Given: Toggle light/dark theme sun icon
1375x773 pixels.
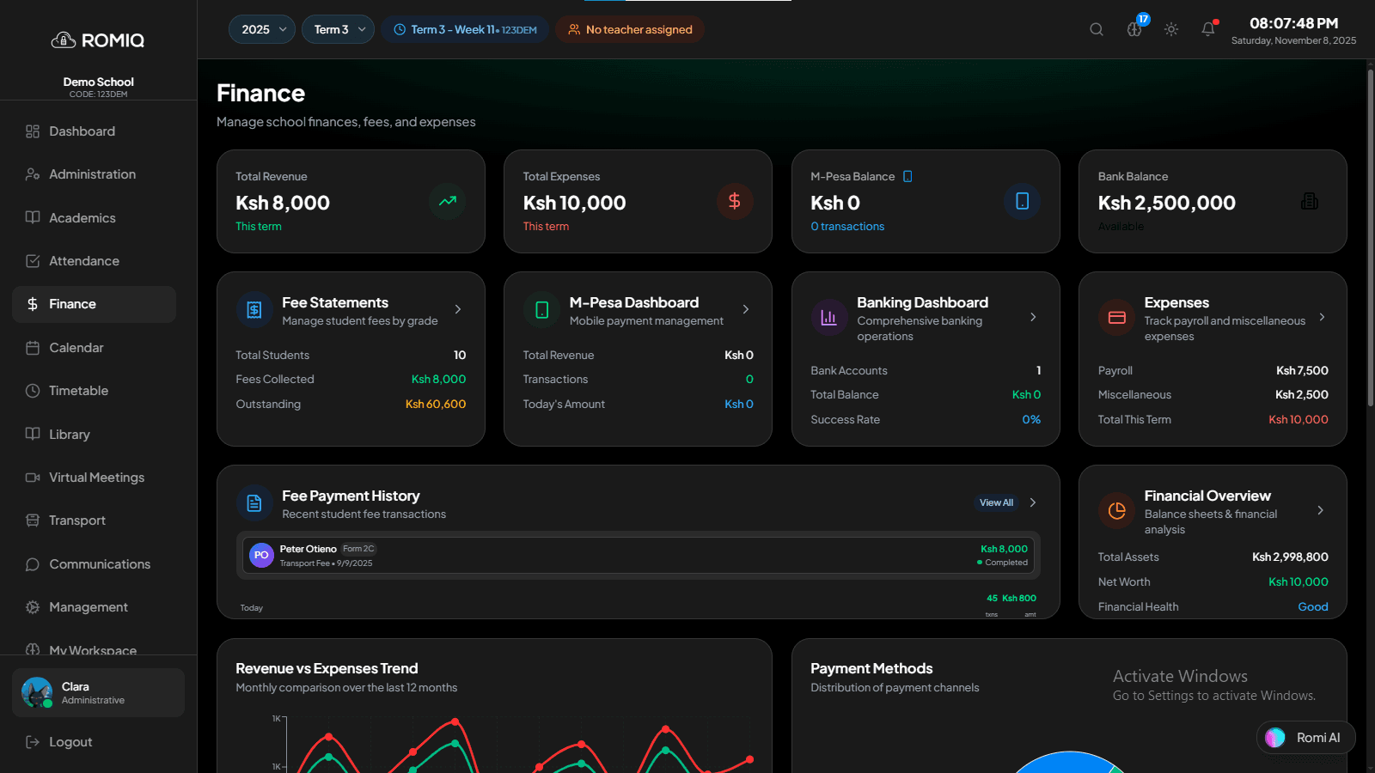Looking at the screenshot, I should click(x=1170, y=29).
